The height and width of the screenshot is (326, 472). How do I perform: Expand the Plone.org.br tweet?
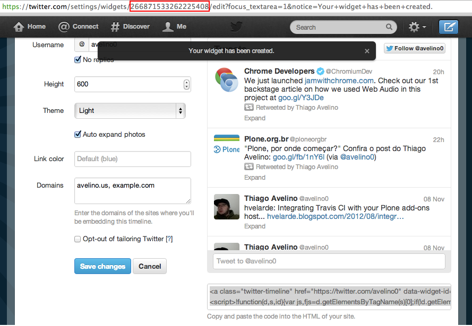click(255, 178)
